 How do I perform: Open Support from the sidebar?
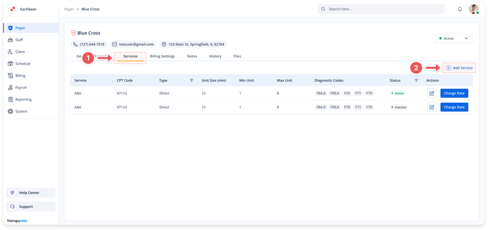point(31,206)
